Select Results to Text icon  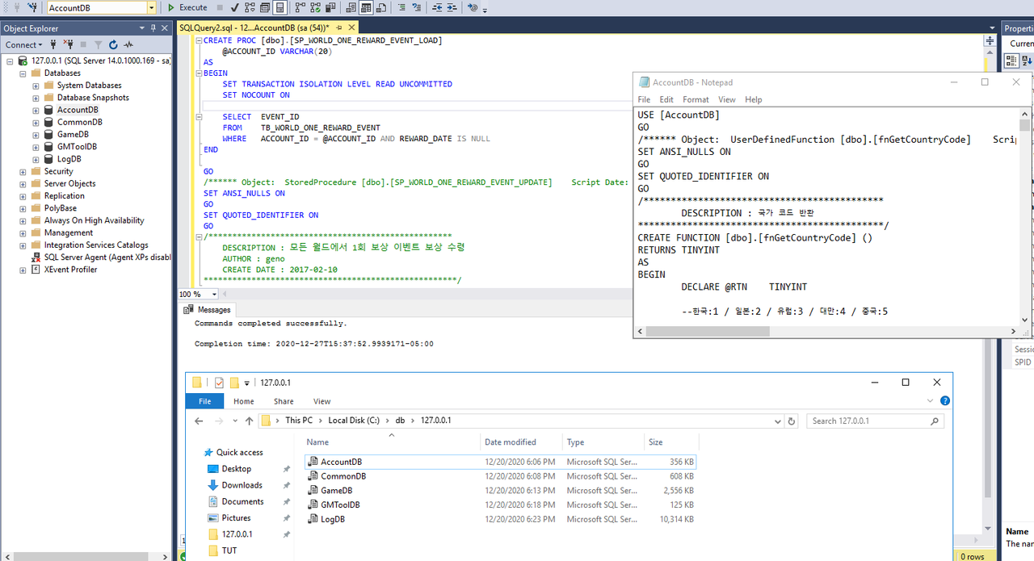(351, 7)
